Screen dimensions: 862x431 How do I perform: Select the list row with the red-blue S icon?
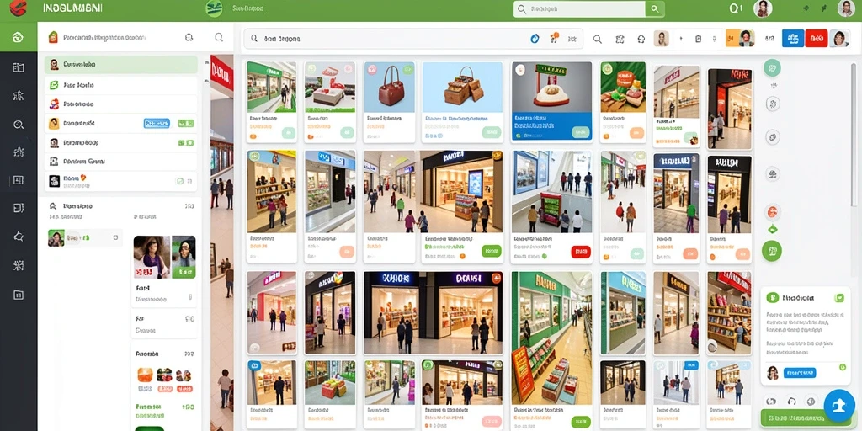tap(121, 104)
